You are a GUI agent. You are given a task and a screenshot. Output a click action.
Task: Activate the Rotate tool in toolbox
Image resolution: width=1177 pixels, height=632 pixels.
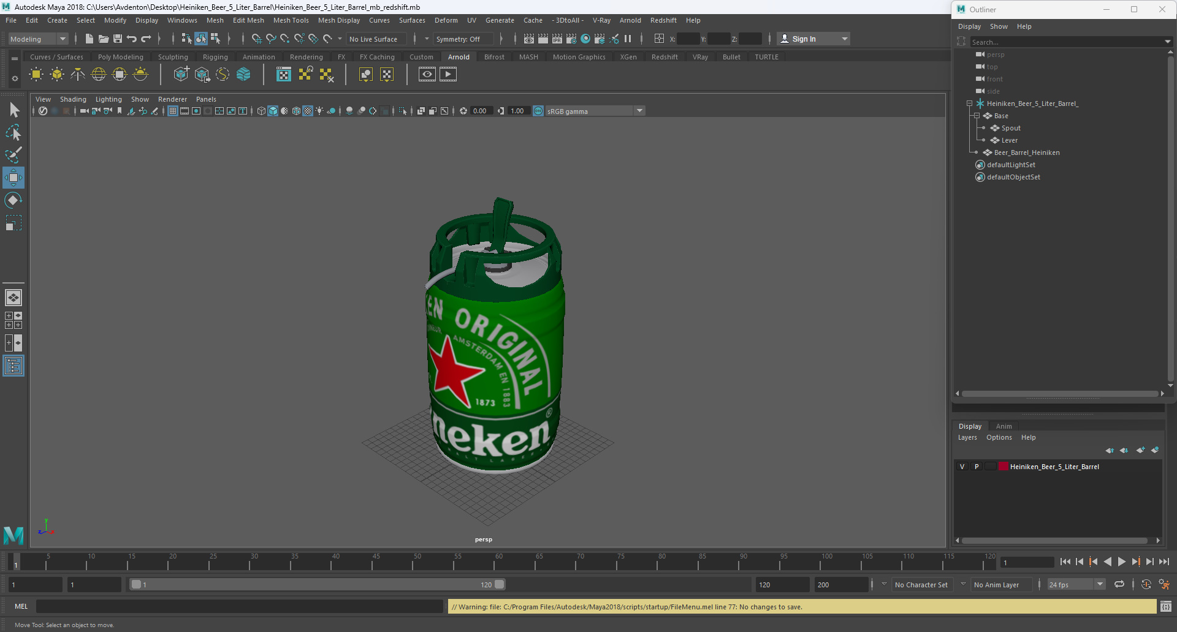[13, 200]
